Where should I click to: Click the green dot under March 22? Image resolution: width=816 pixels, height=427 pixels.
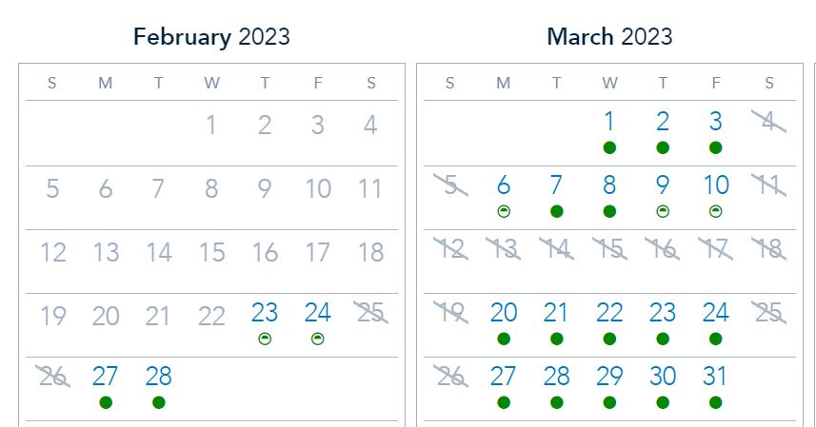coord(609,339)
